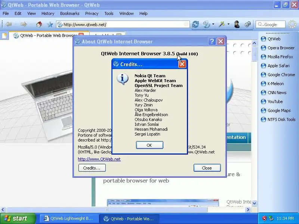
Task: Click the Opera Browser bookmark label
Action: click(x=281, y=48)
